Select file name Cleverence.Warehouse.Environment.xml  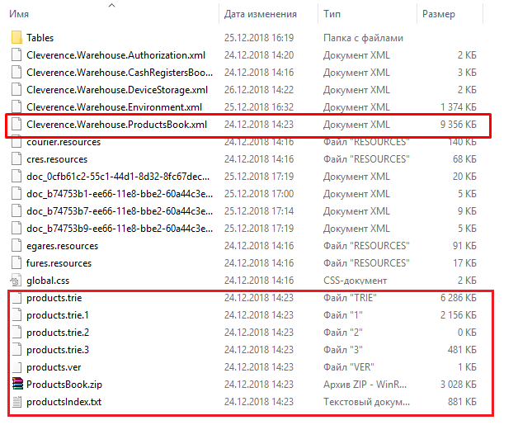115,107
